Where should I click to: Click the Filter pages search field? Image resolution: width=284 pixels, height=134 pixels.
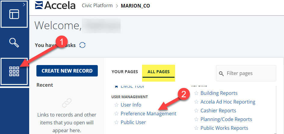[x=249, y=73]
